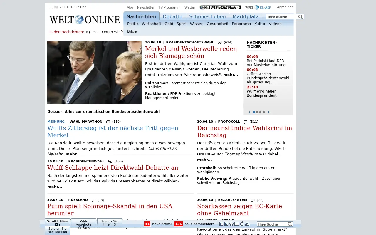This screenshot has height=235, width=376.
Task: Go to next news ticker page arrow
Action: tap(268, 112)
